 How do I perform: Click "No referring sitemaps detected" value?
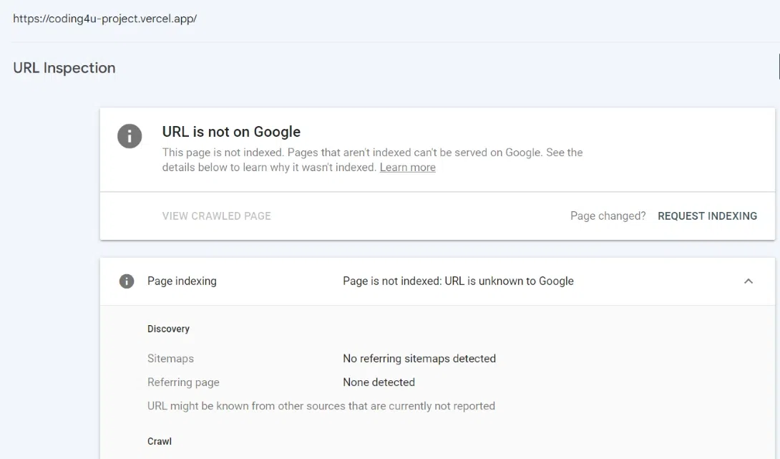pos(419,359)
